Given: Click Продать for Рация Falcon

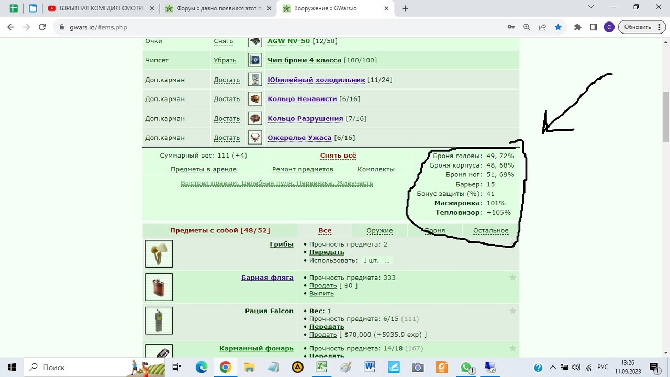Looking at the screenshot, I should 323,335.
